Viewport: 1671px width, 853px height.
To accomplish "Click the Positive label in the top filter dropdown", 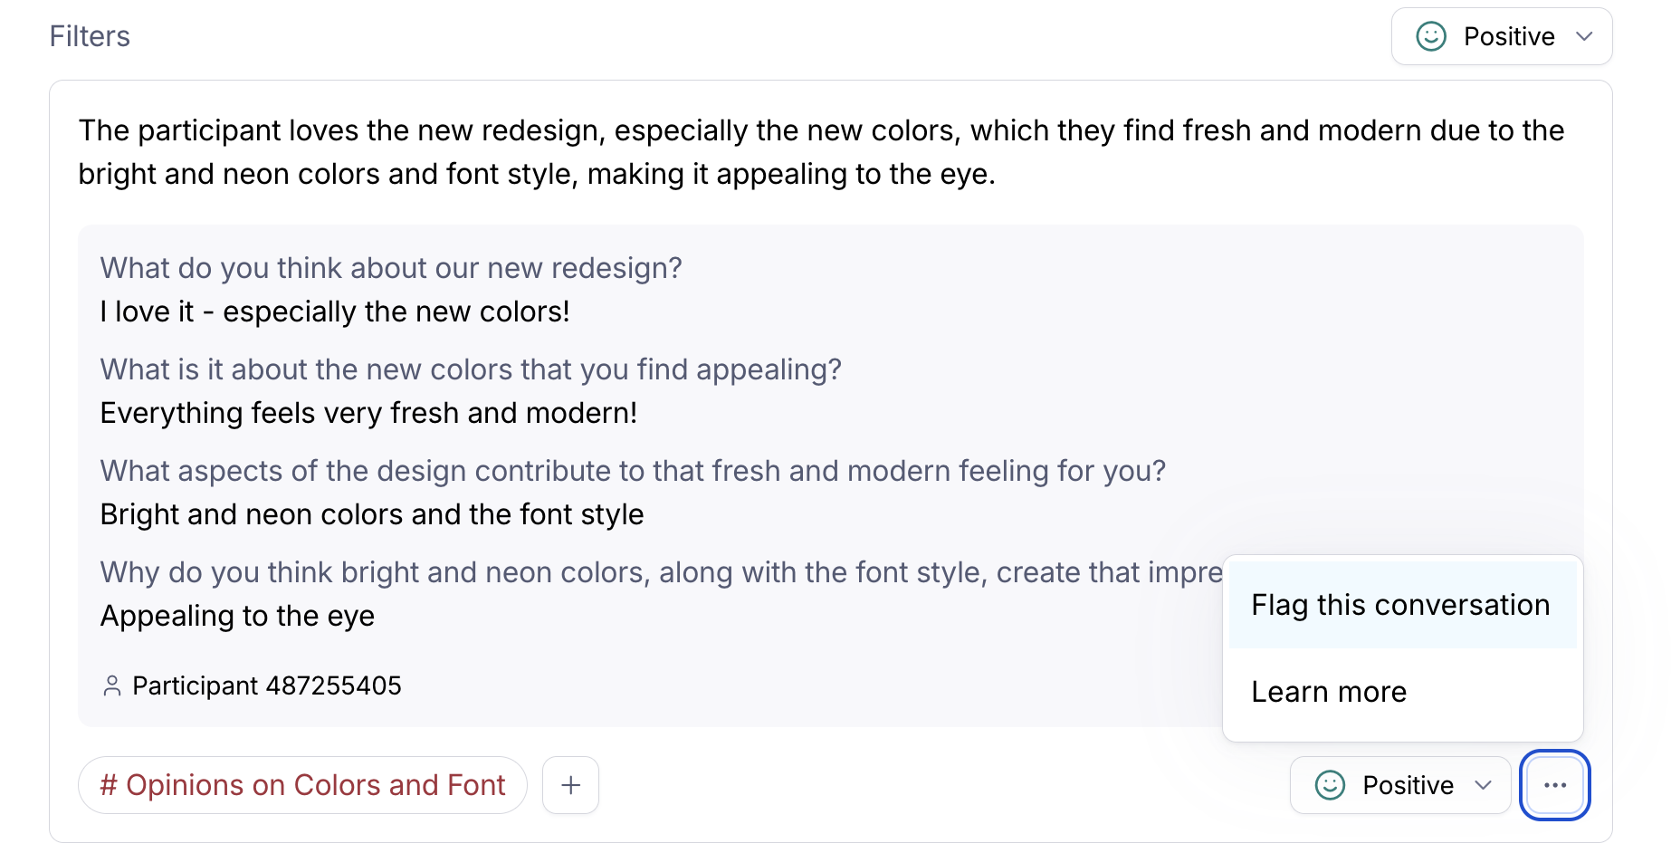I will coord(1509,36).
